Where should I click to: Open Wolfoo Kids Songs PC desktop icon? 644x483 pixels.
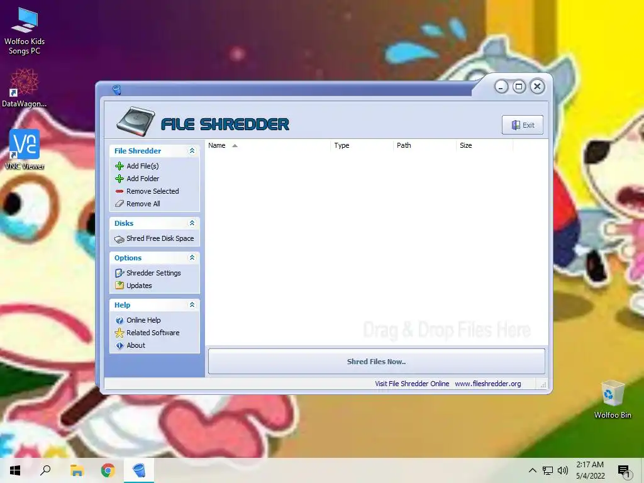pos(25,31)
